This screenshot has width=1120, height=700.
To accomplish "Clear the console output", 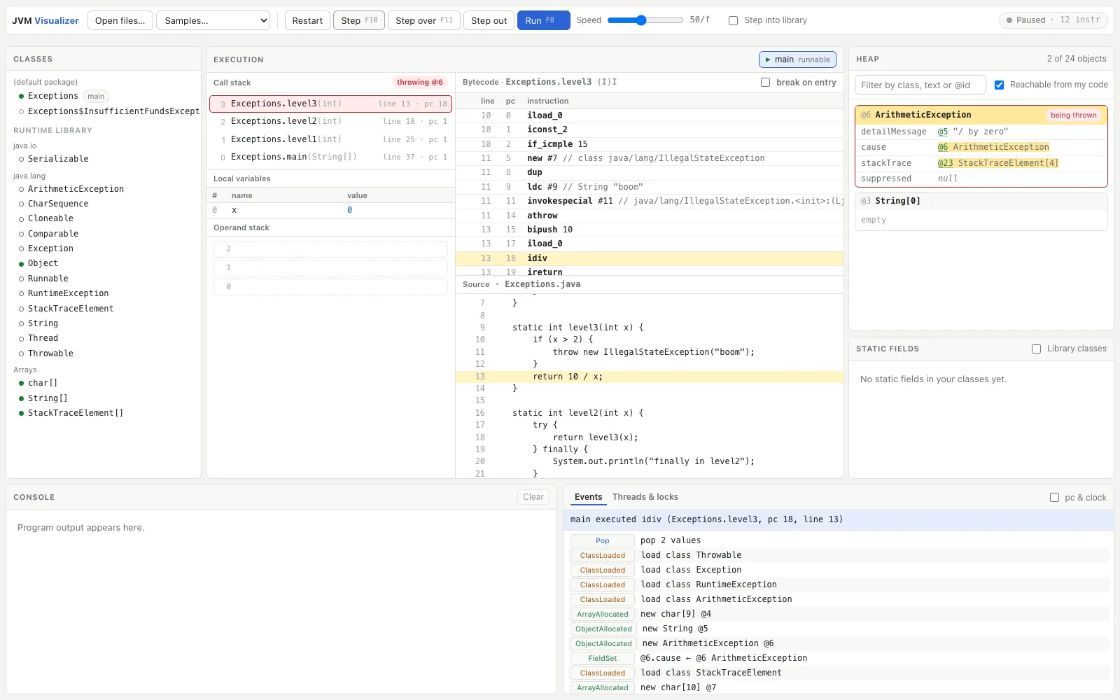I will [x=533, y=497].
